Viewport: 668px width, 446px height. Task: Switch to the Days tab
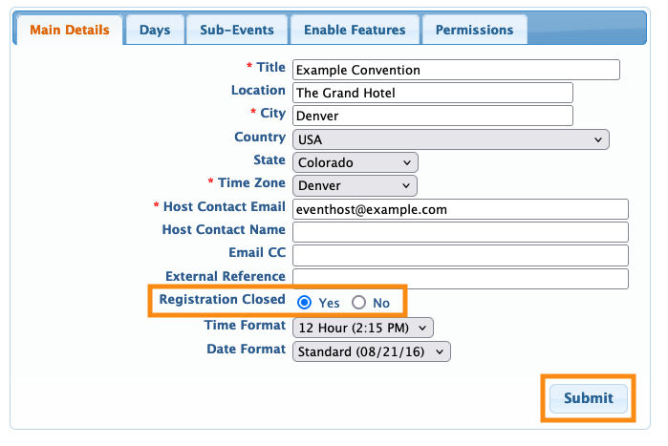155,30
